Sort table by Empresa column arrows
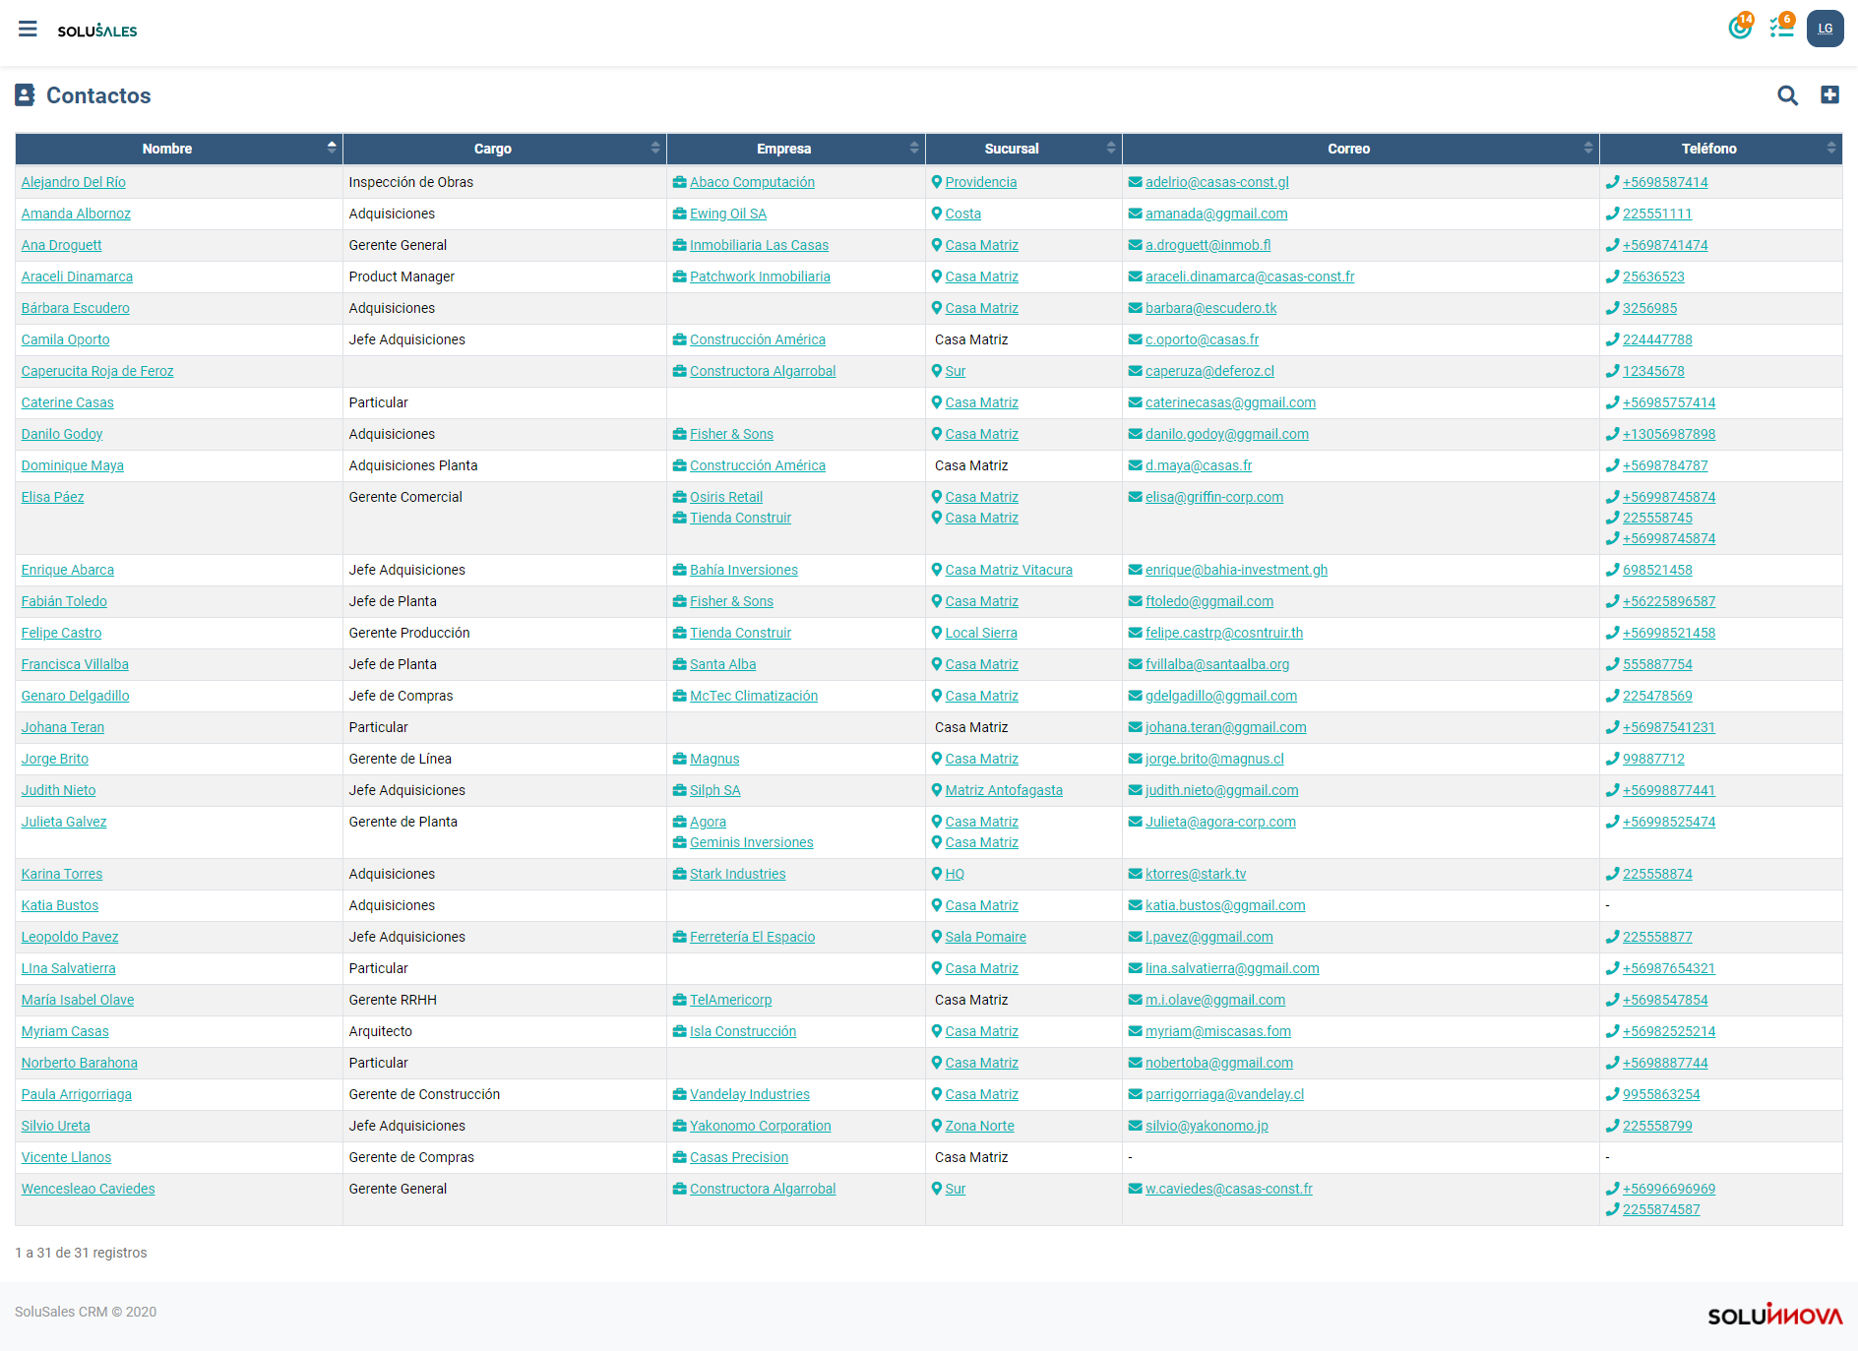This screenshot has width=1858, height=1351. tap(914, 148)
